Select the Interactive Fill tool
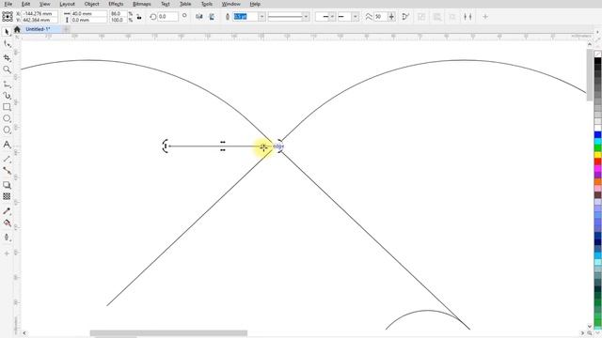The height and width of the screenshot is (338, 602). point(7,223)
